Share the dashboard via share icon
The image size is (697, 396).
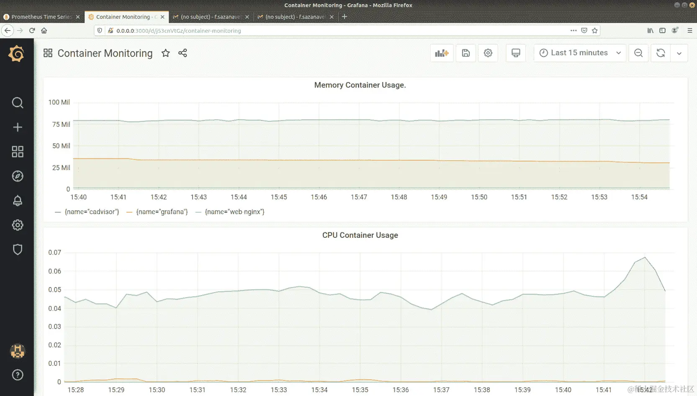[x=183, y=53]
